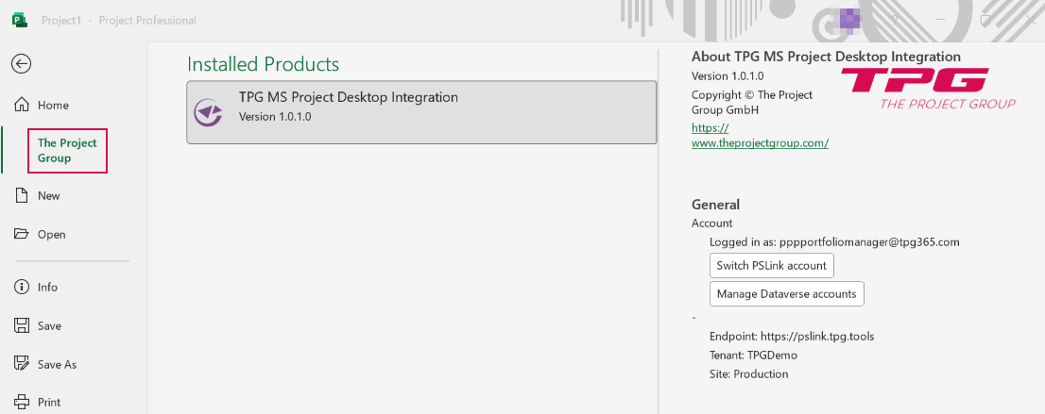Click the Endpoint https://pslink.tpg.tools text

point(792,336)
